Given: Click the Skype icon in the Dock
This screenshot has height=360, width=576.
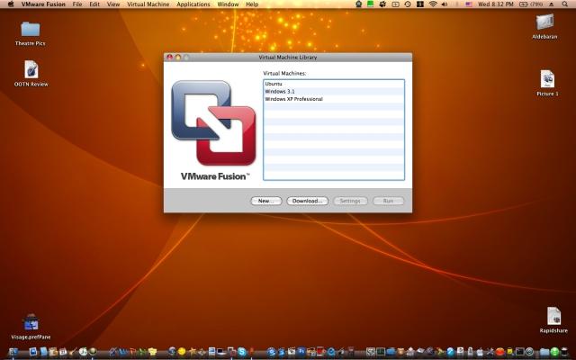Looking at the screenshot, I should (241, 352).
